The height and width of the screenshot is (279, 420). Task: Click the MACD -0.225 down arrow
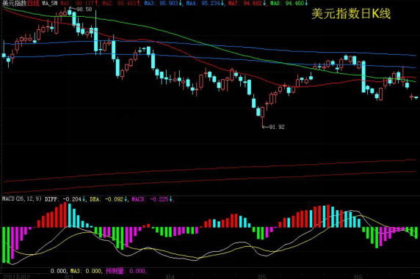click(171, 199)
